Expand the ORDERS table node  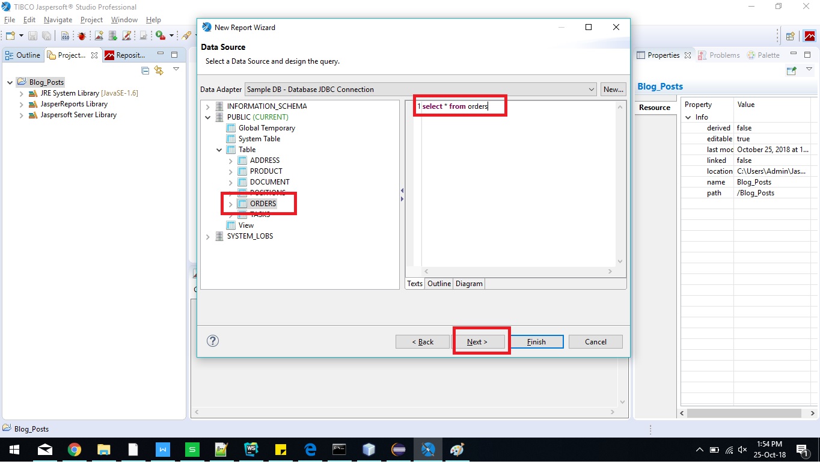(230, 204)
